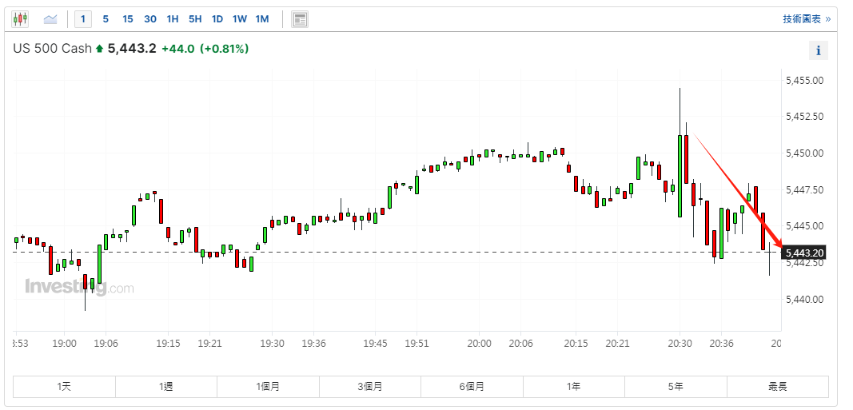This screenshot has width=853, height=410.
Task: Choose the 1D daily interval
Action: [x=217, y=18]
